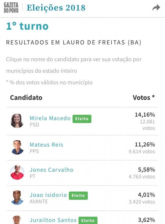Image resolution: width=165 pixels, height=224 pixels.
Task: Open Jurailton Santos's candidate page
Action: point(53,220)
